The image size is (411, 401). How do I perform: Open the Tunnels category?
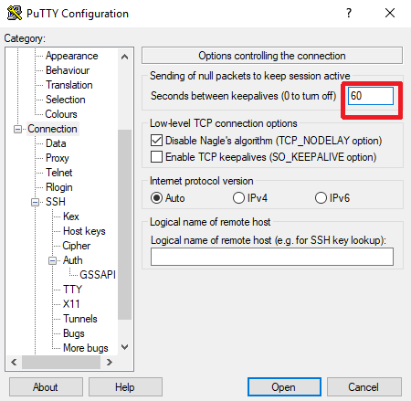coord(80,319)
